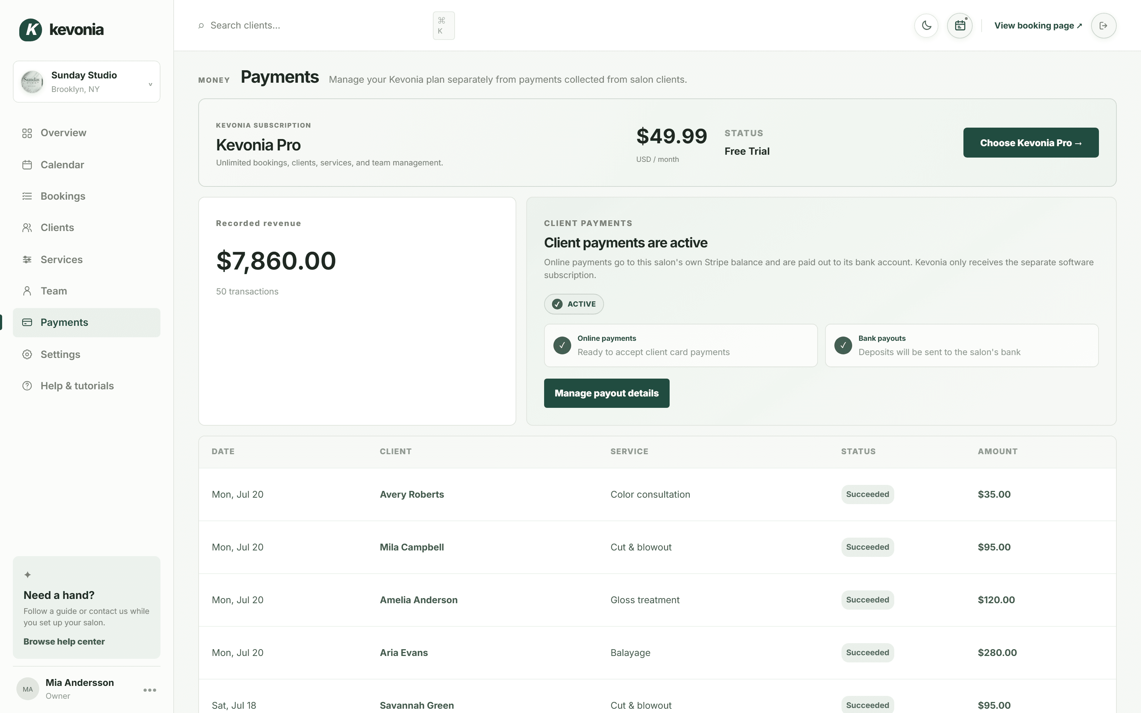Screen dimensions: 1141x713
Task: Click the Sunday Studio logo thumbnail
Action: (32, 82)
